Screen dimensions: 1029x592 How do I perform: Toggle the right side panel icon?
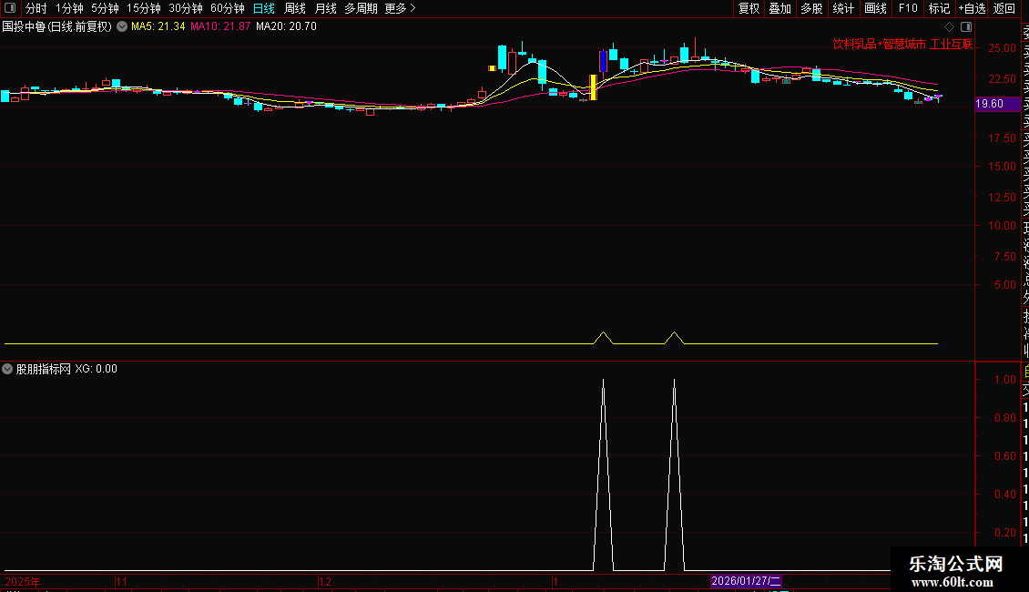click(966, 27)
